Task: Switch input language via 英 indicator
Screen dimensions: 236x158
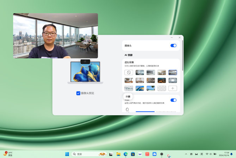Action: point(201,154)
